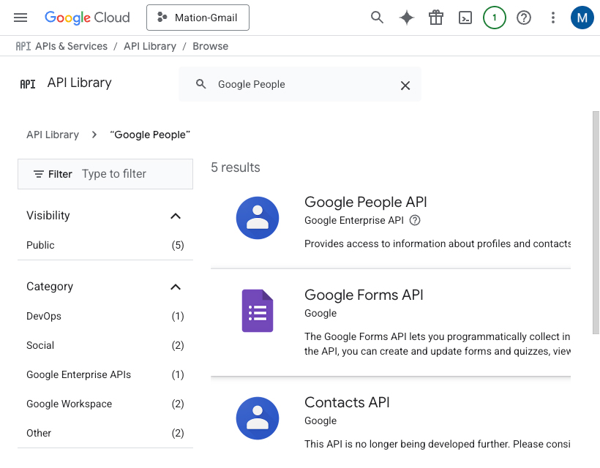Open the Google People API result

point(365,202)
